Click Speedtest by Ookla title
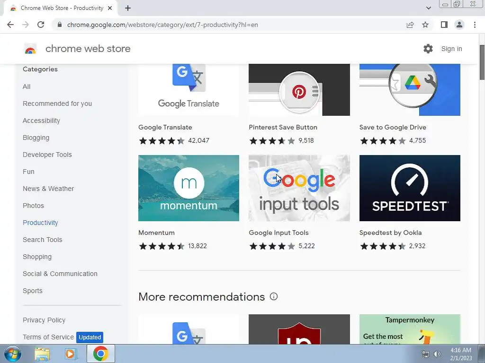Screen dimensions: 485x363 pyautogui.click(x=390, y=233)
